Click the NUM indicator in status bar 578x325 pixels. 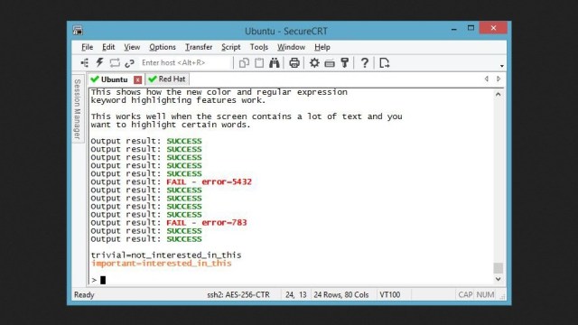click(485, 295)
